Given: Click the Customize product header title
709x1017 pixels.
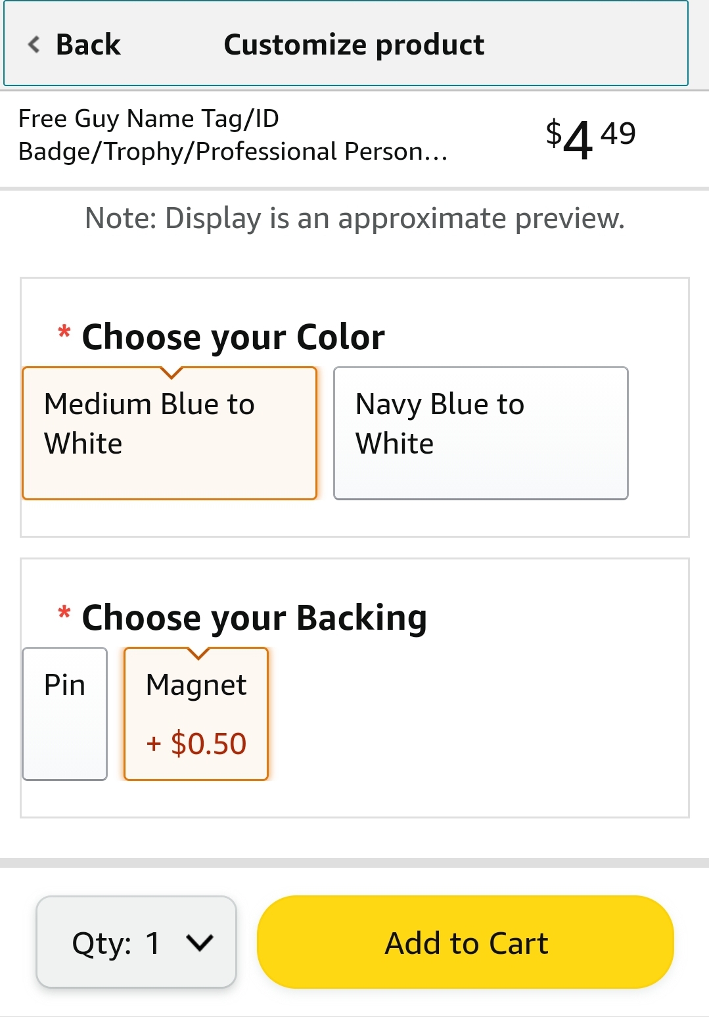Looking at the screenshot, I should pos(354,45).
